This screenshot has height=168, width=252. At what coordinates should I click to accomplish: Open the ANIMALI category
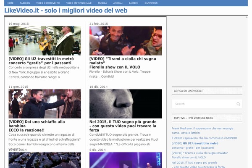(118, 3)
